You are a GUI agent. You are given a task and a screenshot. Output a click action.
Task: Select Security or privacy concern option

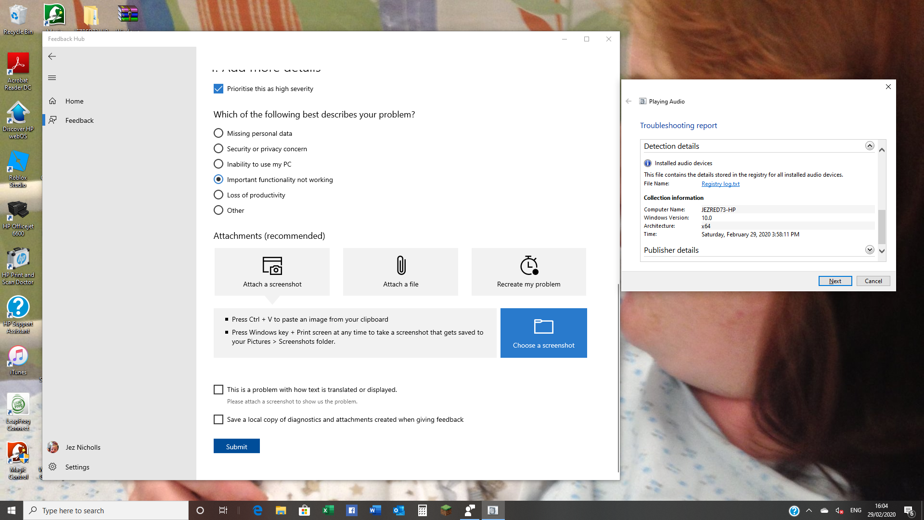(x=218, y=148)
